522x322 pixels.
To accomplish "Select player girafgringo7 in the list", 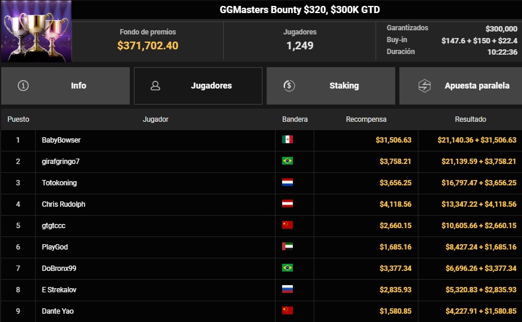I will tap(60, 161).
